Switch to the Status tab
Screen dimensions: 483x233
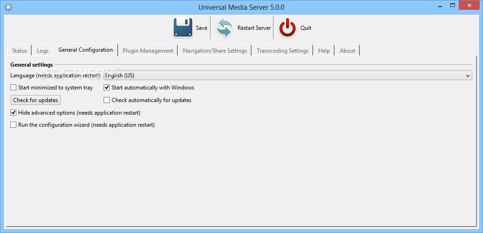coord(20,51)
